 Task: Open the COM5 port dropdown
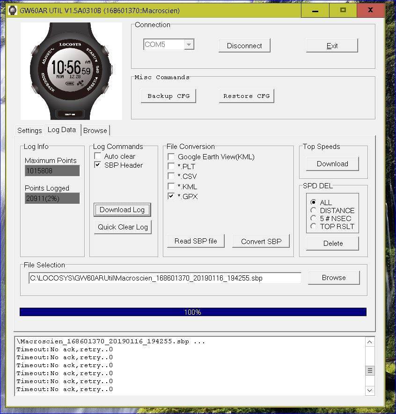[x=189, y=44]
